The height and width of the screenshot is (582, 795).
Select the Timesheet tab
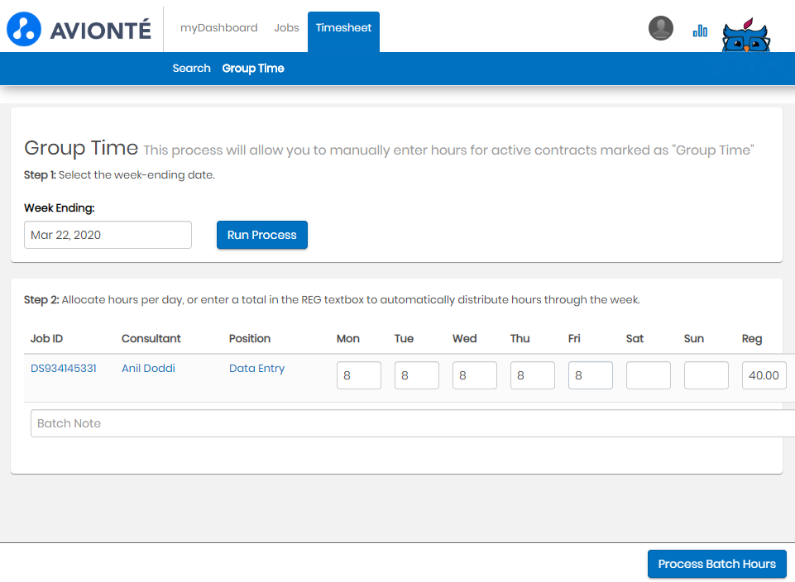[x=343, y=27]
